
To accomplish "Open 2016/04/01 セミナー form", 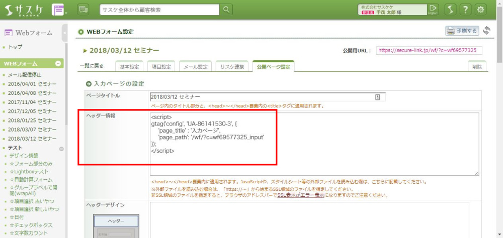I will (x=32, y=84).
